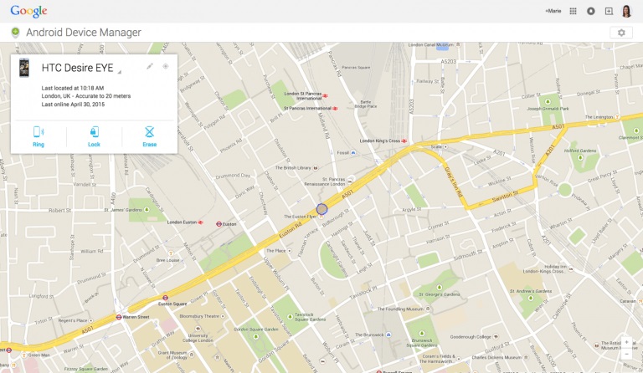Open the Google apps grid

click(573, 11)
